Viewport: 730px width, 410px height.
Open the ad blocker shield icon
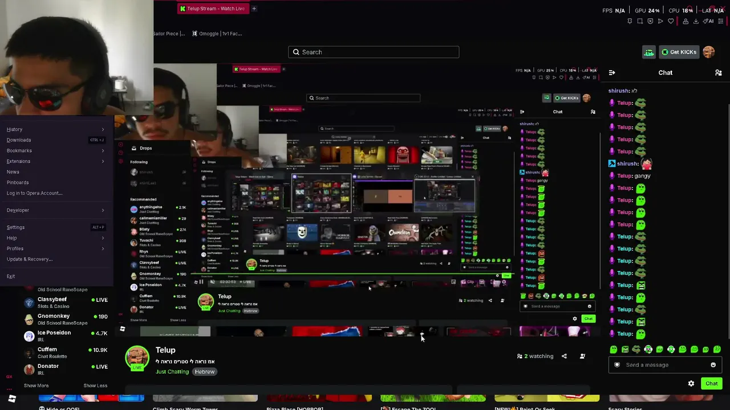click(650, 21)
